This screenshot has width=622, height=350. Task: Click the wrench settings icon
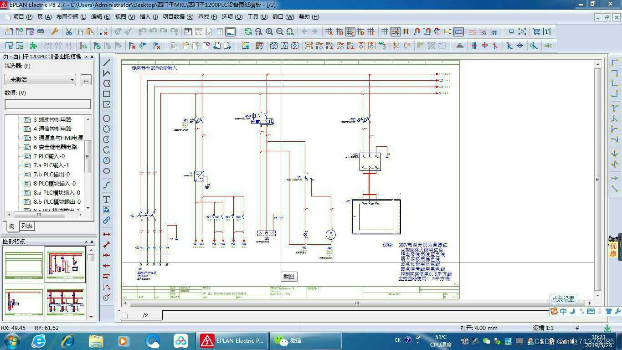[x=55, y=31]
